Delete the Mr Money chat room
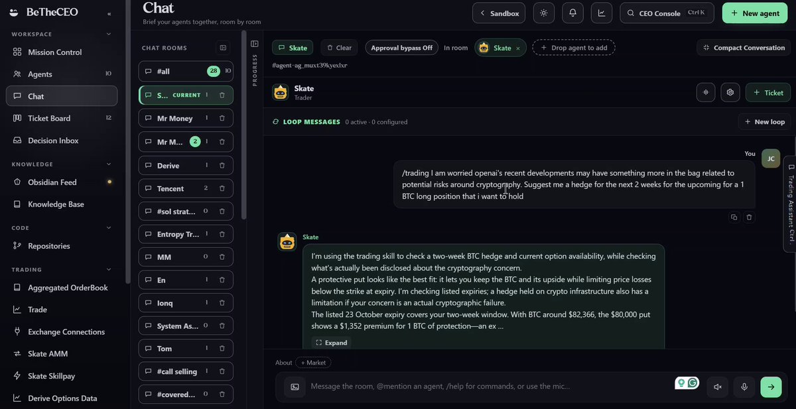This screenshot has width=796, height=409. [x=222, y=119]
